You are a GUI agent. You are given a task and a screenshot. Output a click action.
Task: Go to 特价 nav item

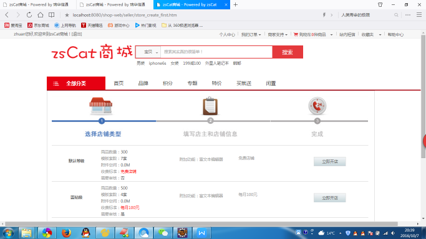pos(216,83)
